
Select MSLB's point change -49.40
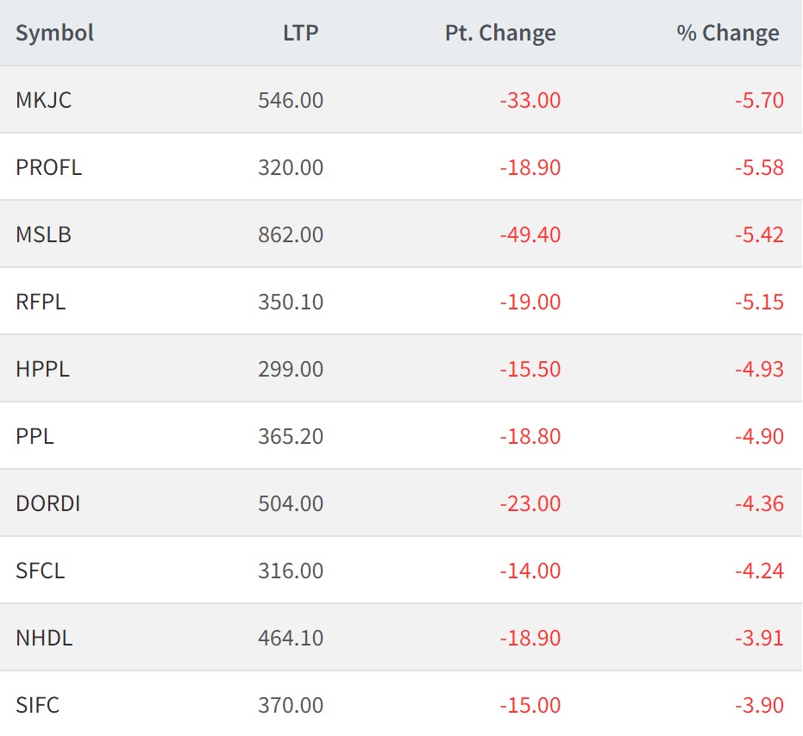pos(530,234)
